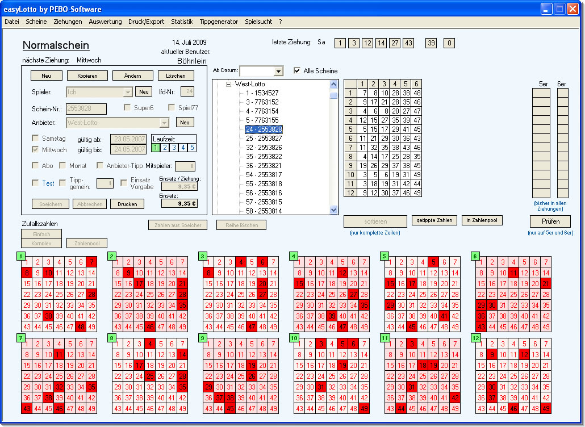This screenshot has height=427, width=585.
Task: Click the green field label 7
Action: click(21, 338)
